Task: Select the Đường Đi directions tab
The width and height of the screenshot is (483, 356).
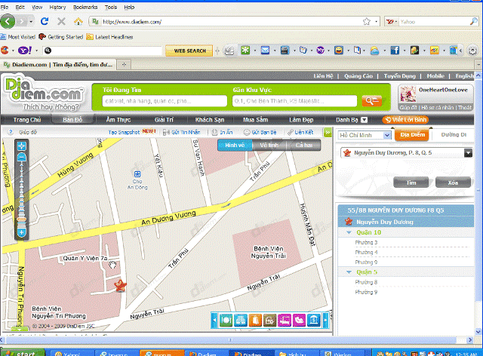Action: tap(453, 134)
